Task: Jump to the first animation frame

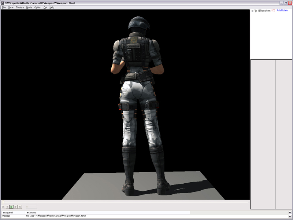Action: (x=3, y=207)
